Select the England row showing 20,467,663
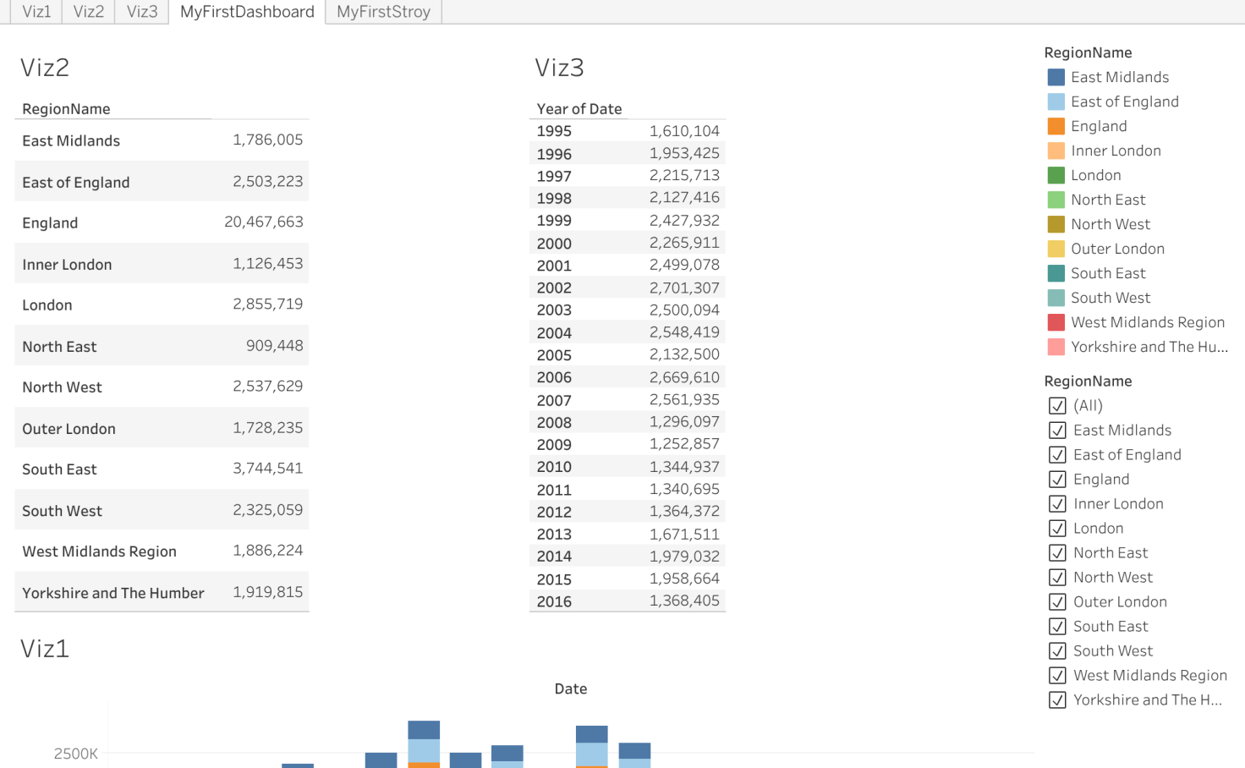 (161, 222)
